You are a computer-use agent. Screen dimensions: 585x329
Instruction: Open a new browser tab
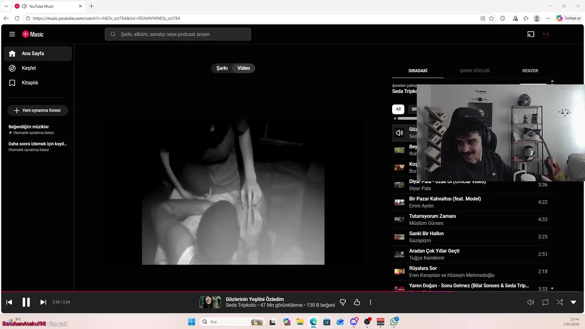tap(91, 6)
